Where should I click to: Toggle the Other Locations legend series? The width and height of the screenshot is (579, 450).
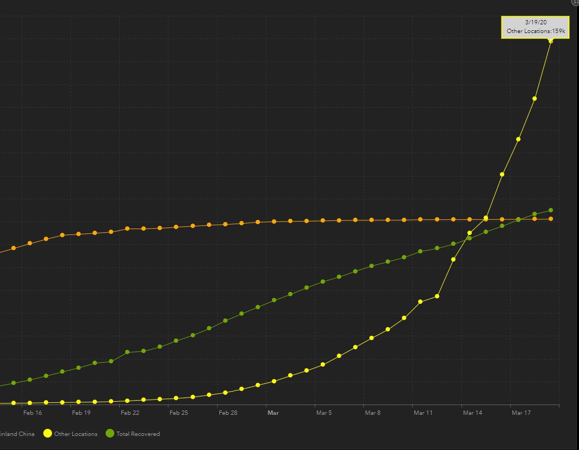[70, 434]
